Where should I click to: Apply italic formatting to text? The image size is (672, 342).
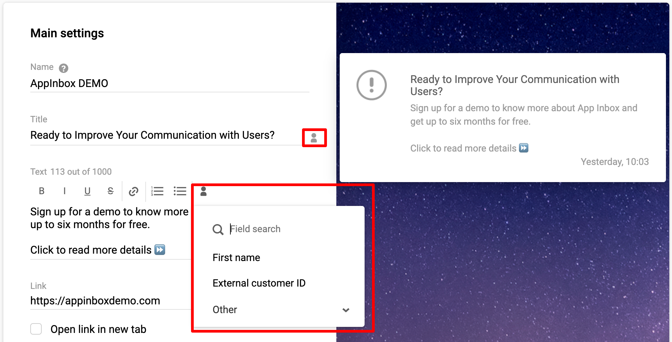(65, 191)
